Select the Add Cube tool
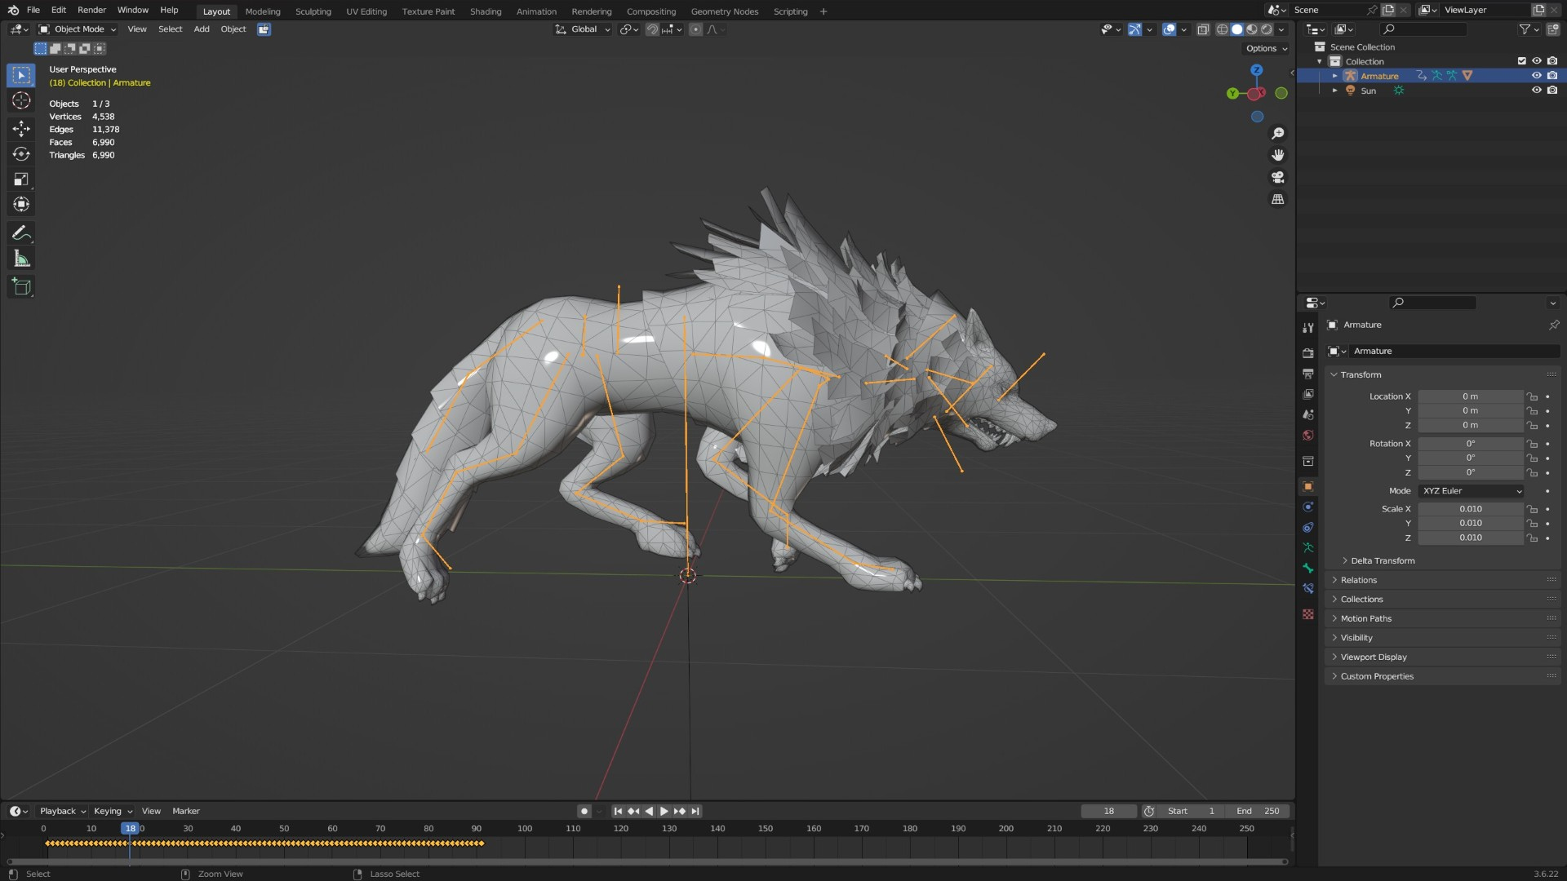Screen dimensions: 1567x881 click(21, 286)
